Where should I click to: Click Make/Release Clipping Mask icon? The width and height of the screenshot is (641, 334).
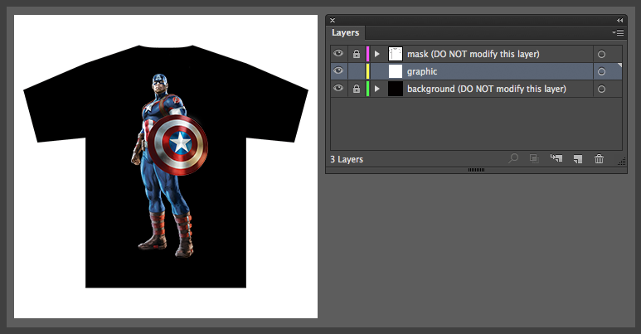point(535,159)
